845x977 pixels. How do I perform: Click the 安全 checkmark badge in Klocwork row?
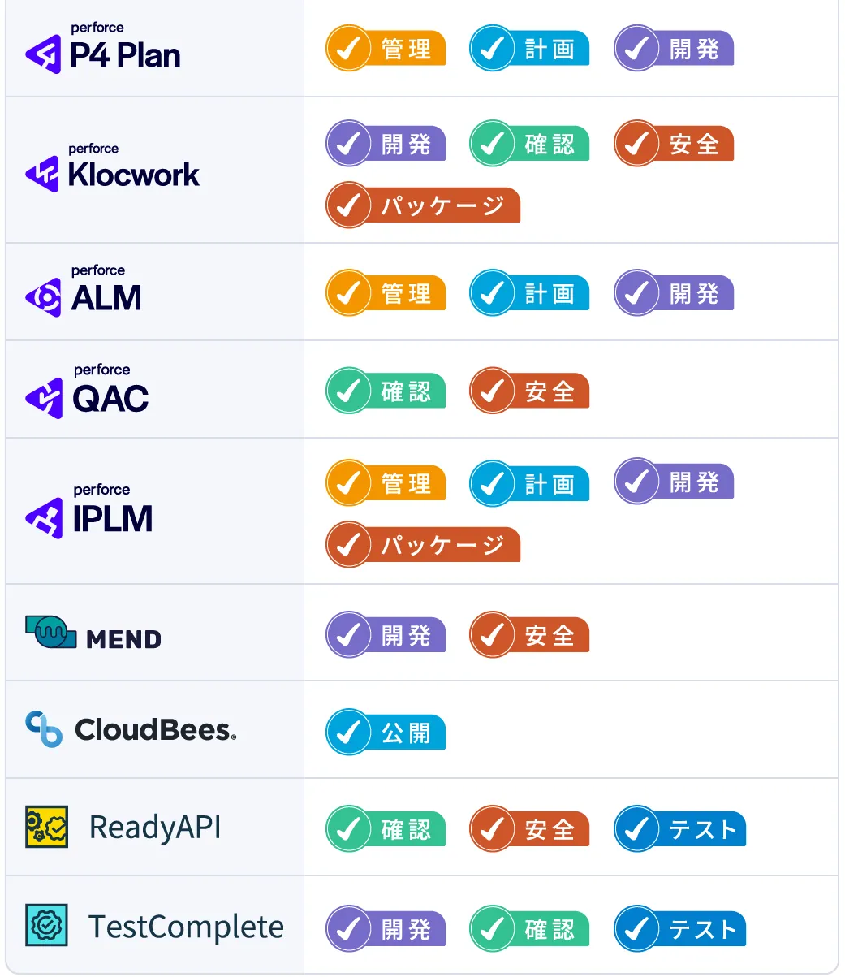coord(675,144)
